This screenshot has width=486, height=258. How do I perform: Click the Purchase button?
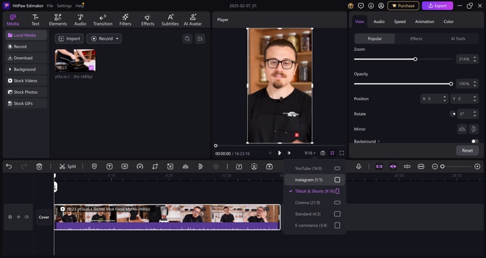(403, 5)
